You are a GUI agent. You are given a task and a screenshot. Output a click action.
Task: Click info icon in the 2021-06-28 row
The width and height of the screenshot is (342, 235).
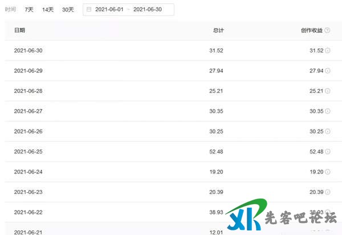tap(328, 91)
